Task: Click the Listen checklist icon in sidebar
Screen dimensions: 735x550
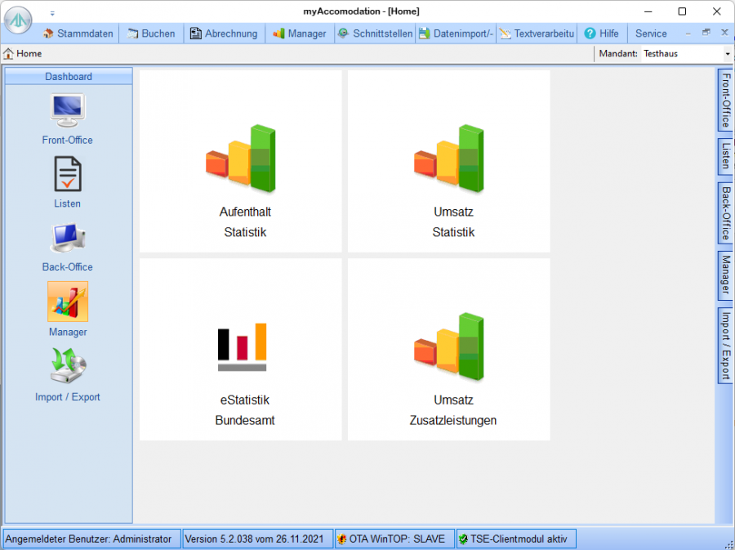Action: (x=68, y=174)
